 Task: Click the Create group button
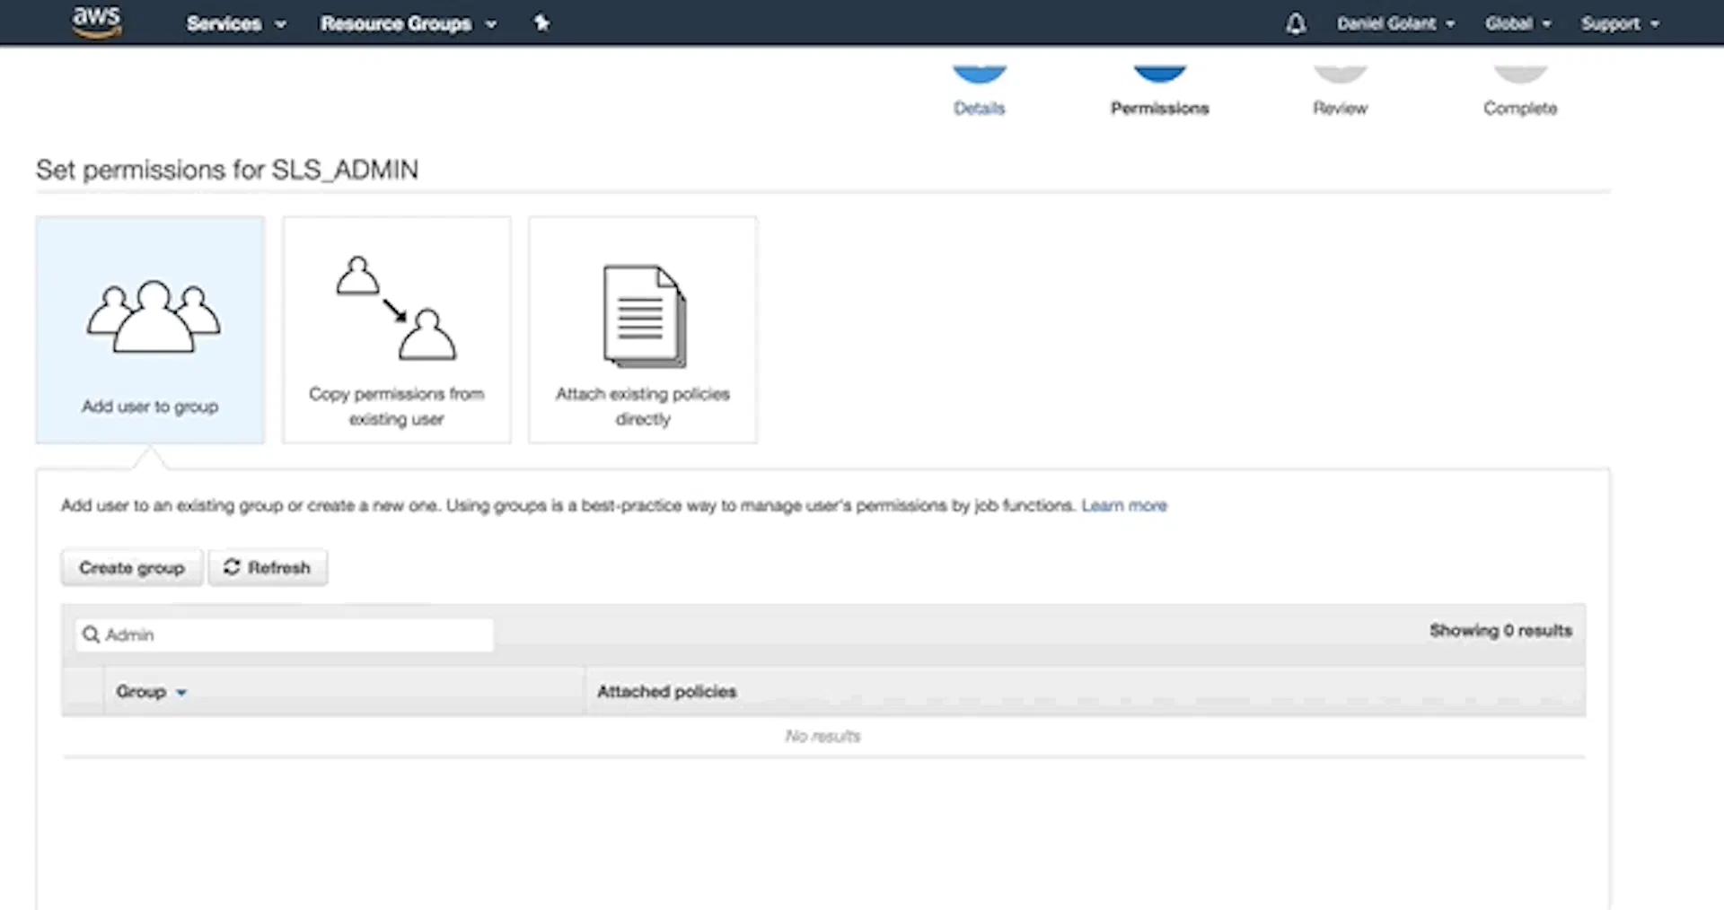[x=132, y=568]
